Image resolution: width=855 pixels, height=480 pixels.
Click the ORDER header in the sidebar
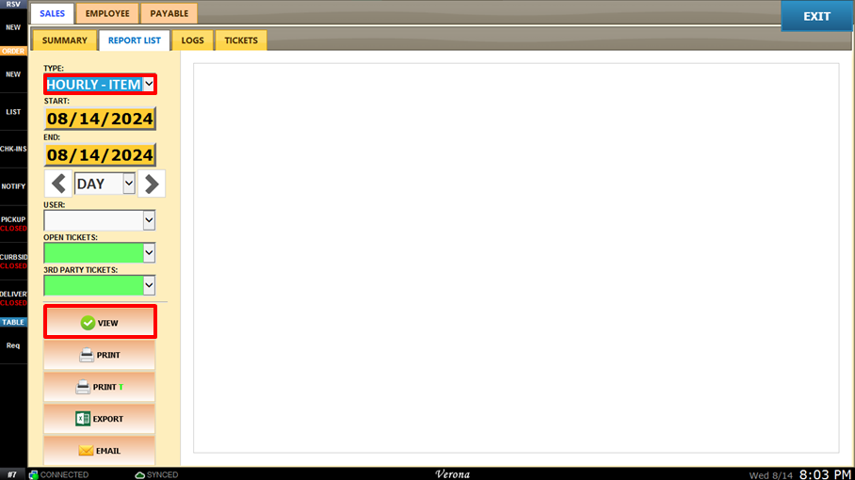[x=13, y=51]
